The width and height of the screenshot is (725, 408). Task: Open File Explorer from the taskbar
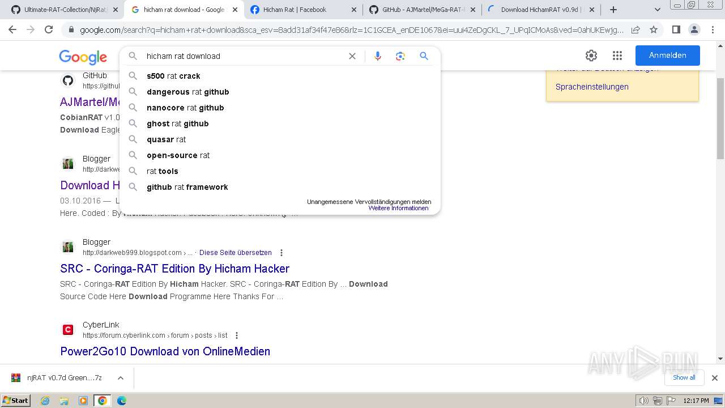(64, 401)
